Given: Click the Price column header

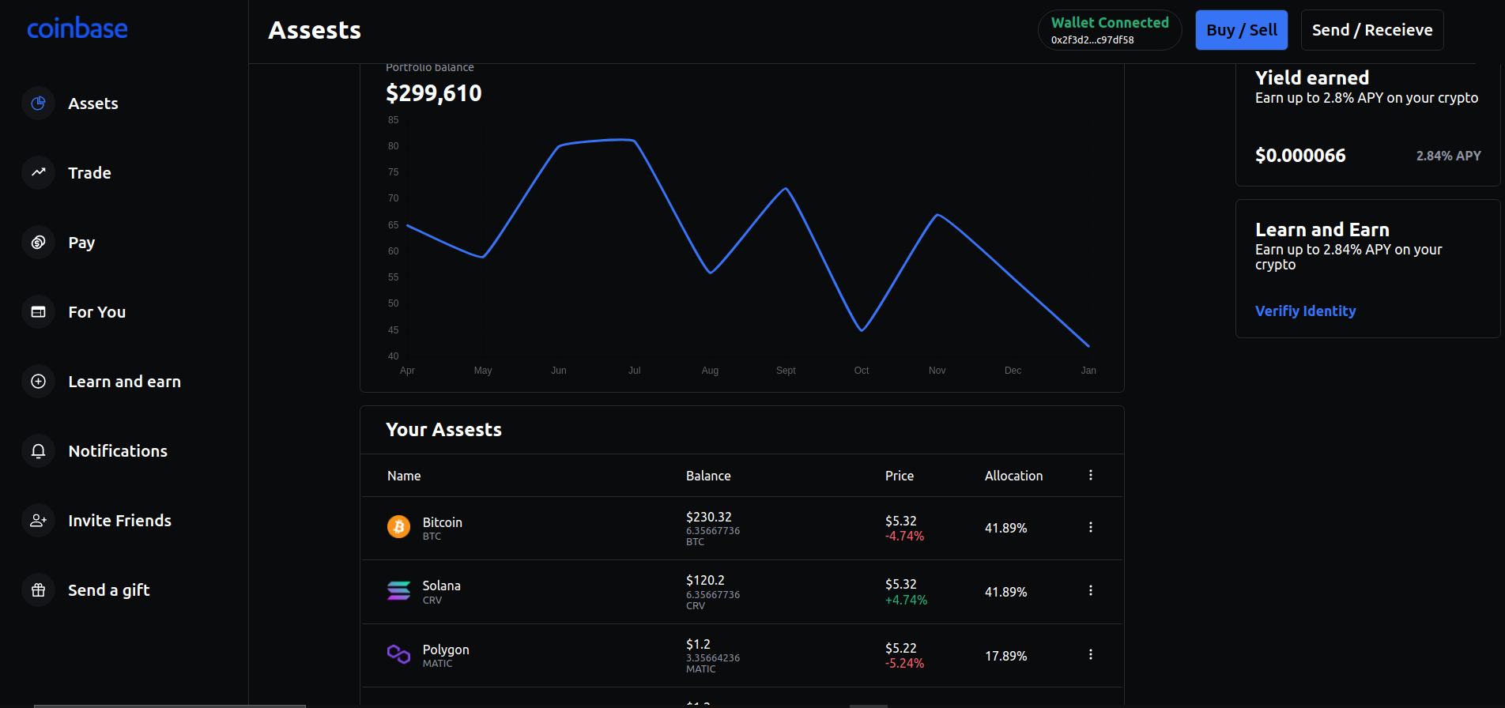Looking at the screenshot, I should (900, 476).
